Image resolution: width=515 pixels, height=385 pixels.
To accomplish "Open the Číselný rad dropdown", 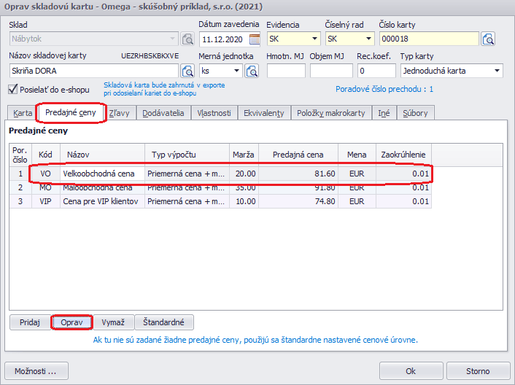I will click(x=368, y=39).
